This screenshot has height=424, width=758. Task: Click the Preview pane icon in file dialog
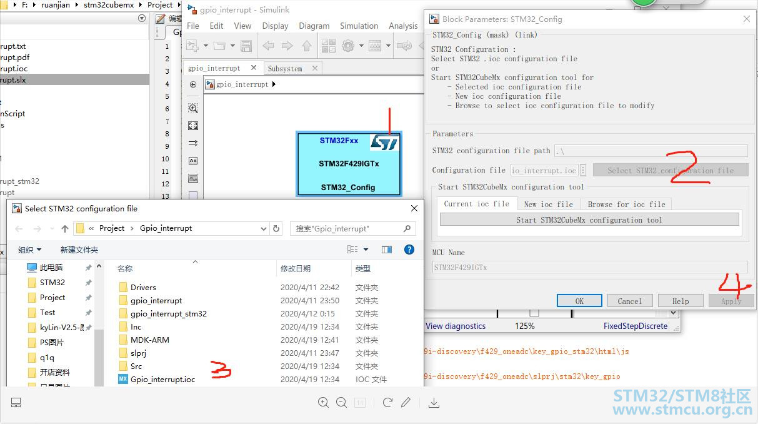(387, 250)
